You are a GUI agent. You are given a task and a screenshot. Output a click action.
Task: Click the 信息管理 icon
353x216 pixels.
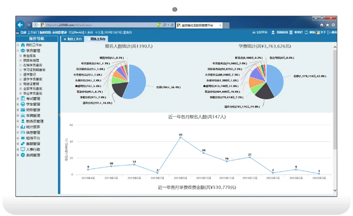23,132
